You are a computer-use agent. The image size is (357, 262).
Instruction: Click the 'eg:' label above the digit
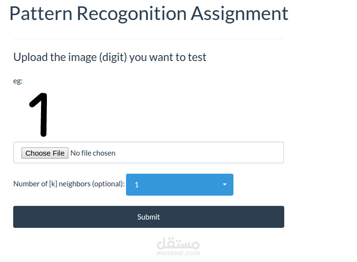[x=18, y=81]
